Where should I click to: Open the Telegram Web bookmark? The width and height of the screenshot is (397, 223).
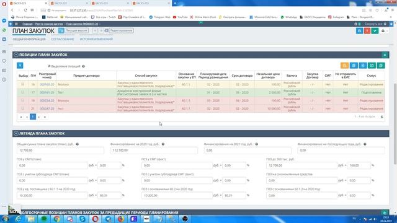click(x=160, y=17)
